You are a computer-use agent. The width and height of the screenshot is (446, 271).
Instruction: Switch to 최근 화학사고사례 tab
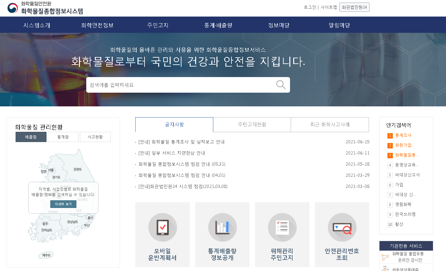pos(330,125)
